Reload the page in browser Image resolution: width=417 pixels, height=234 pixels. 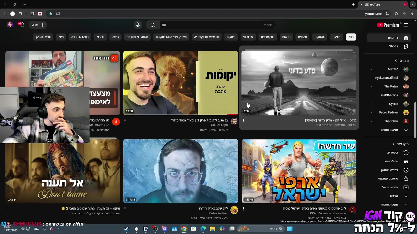pos(396,14)
